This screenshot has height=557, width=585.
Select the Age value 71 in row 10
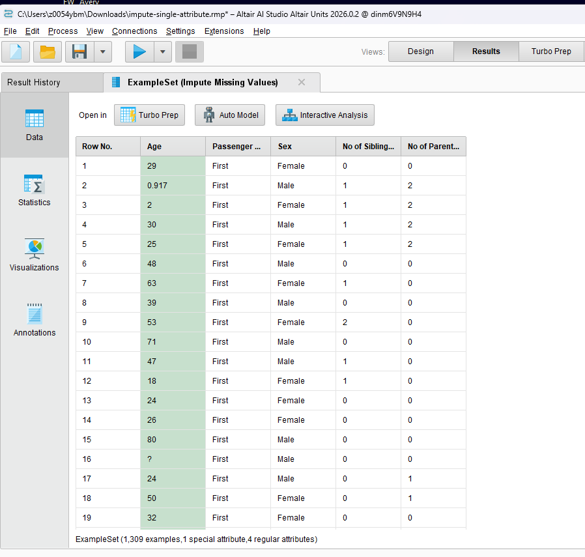(x=173, y=342)
